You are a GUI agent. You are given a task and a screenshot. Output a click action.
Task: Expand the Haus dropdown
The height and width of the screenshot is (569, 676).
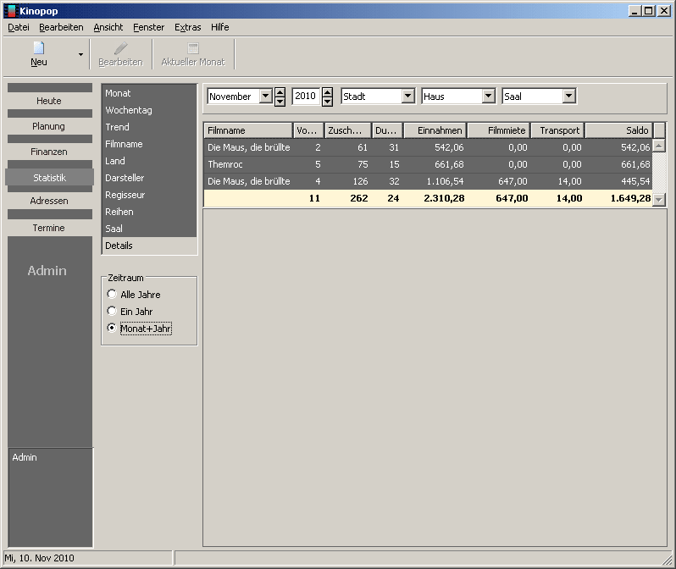pos(488,97)
